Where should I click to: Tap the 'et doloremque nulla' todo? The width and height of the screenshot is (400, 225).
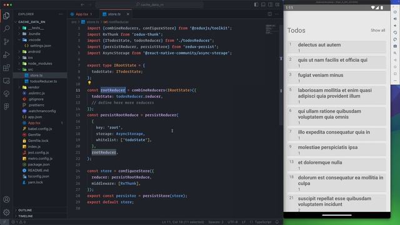[337, 164]
